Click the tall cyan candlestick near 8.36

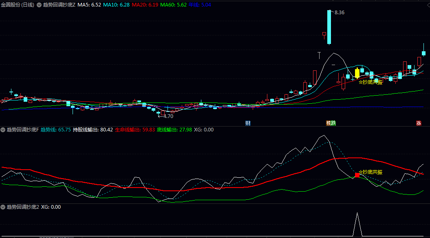click(x=329, y=27)
